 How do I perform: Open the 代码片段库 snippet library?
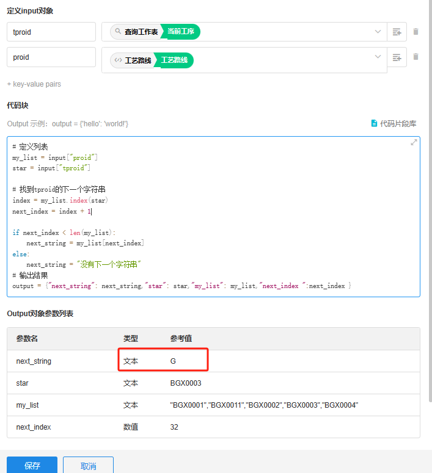coord(394,123)
